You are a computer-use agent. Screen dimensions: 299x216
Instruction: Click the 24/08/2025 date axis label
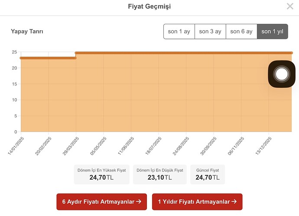(x=181, y=145)
